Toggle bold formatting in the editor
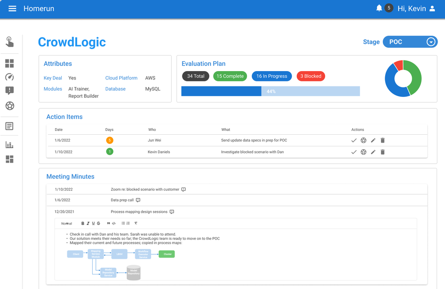Image resolution: width=445 pixels, height=289 pixels. click(x=82, y=223)
